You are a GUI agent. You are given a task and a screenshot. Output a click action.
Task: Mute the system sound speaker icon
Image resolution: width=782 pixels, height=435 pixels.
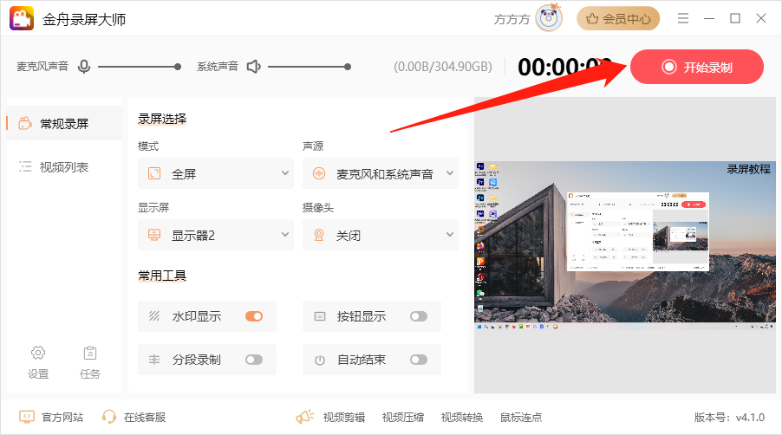coord(253,67)
